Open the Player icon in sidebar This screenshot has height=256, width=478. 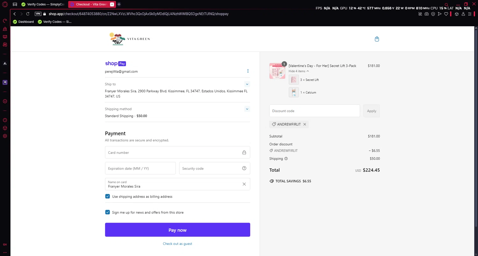point(5,101)
